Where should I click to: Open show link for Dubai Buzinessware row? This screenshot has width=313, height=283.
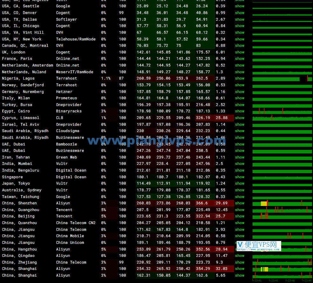click(x=240, y=151)
